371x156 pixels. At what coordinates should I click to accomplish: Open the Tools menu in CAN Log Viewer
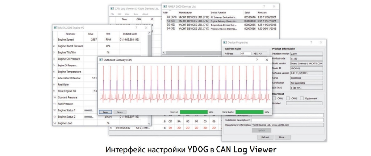point(136,14)
